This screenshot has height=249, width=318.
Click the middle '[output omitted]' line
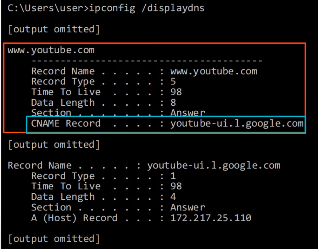click(x=54, y=145)
